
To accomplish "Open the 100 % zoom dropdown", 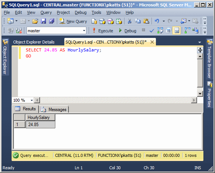I will tap(32, 100).
